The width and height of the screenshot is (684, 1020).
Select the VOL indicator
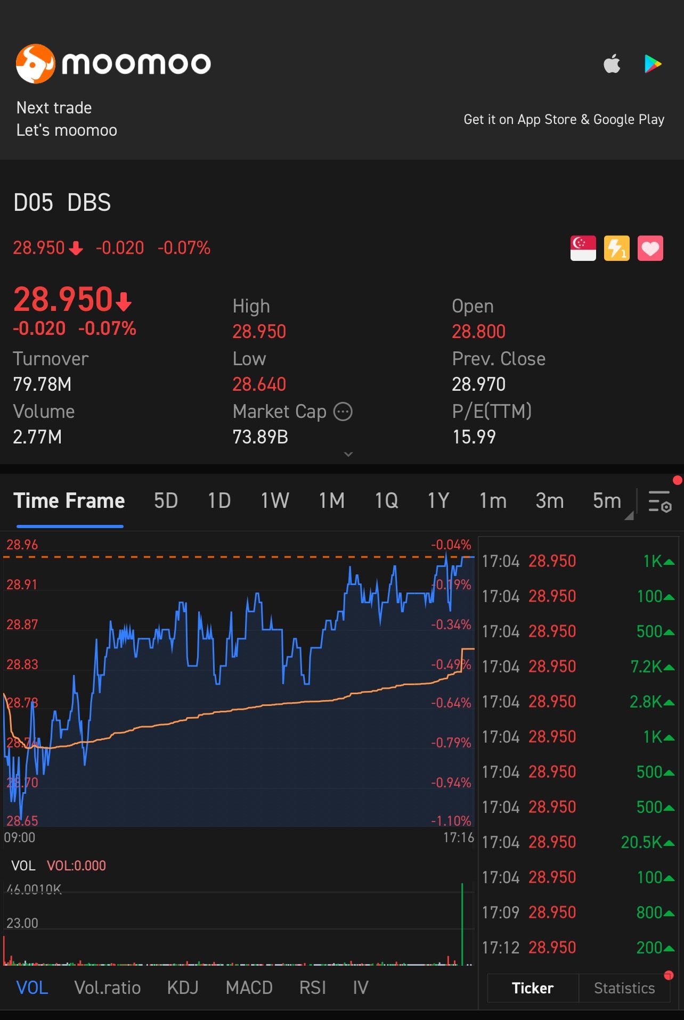click(x=32, y=988)
